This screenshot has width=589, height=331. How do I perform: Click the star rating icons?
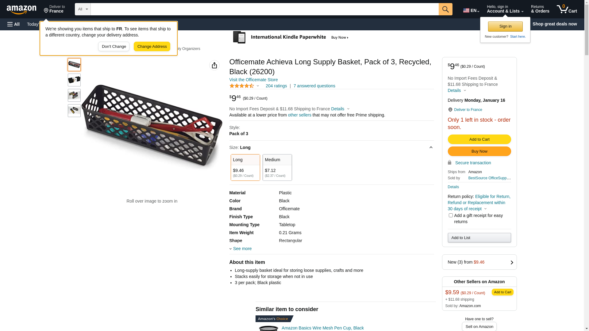242,86
